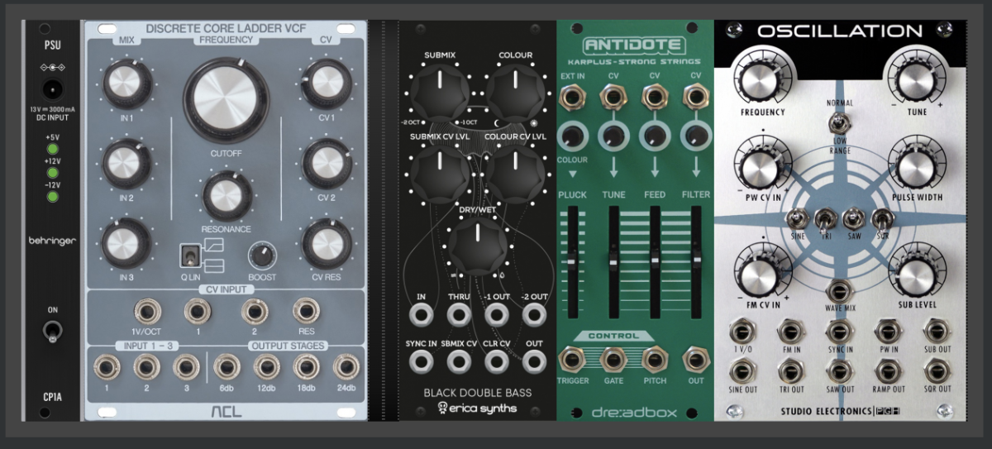Click the DC INPUT power socket
The width and height of the screenshot is (992, 449).
point(52,90)
